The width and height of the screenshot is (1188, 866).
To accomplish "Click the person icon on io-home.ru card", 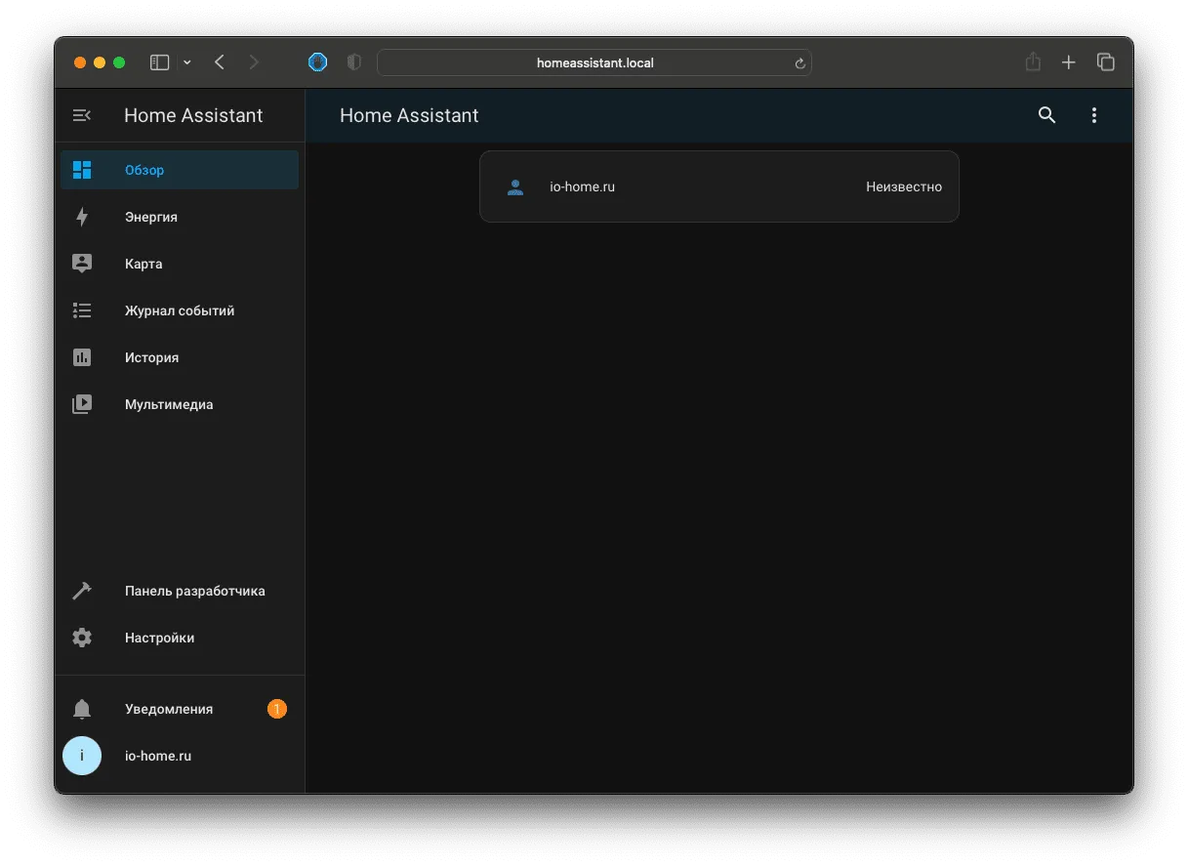I will click(x=515, y=187).
